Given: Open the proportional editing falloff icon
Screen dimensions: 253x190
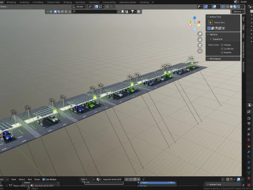Looking at the screenshot, I should (x=112, y=7).
